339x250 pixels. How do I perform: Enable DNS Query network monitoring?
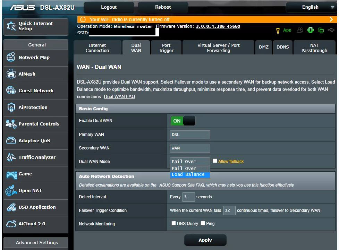[x=173, y=223]
